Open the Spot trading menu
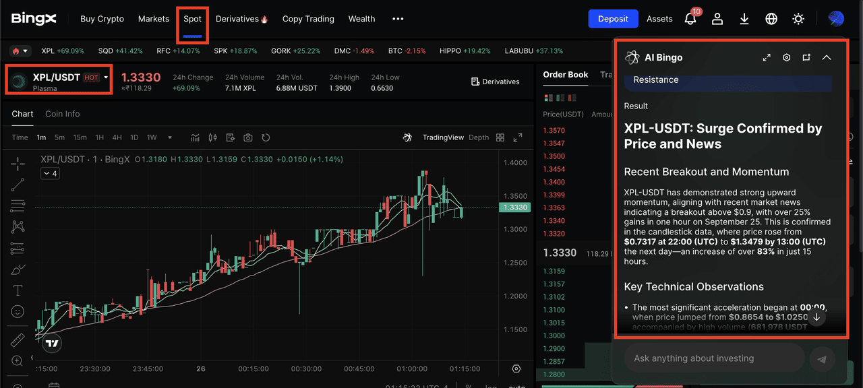Screen dimensions: 863x388 (x=193, y=19)
